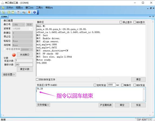This screenshot has width=155, height=121.
Task: Open the 波特率 115200 dropdown
Action: [x=22, y=29]
